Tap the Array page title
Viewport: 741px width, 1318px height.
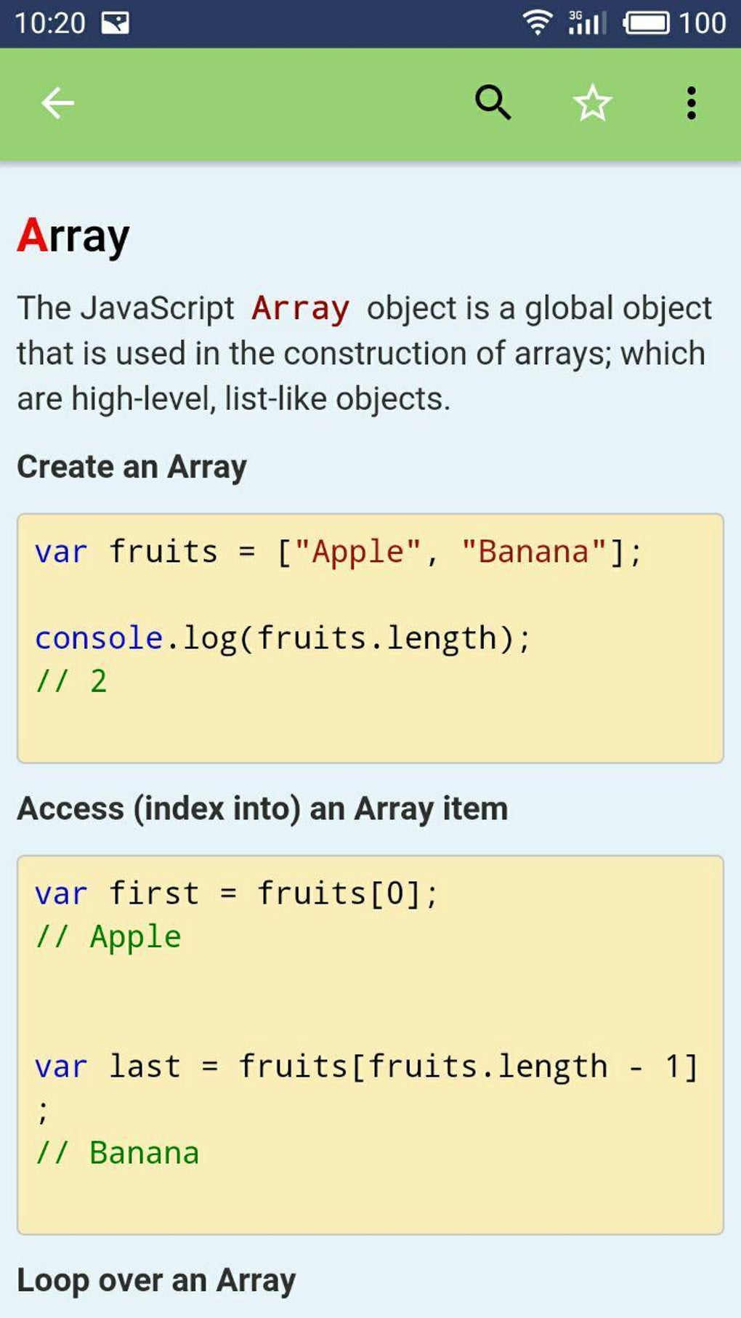73,236
